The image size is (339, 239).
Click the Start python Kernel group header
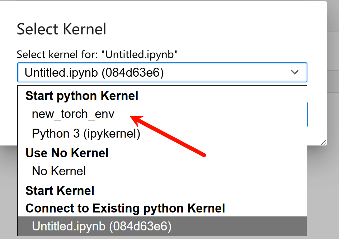[x=82, y=96]
